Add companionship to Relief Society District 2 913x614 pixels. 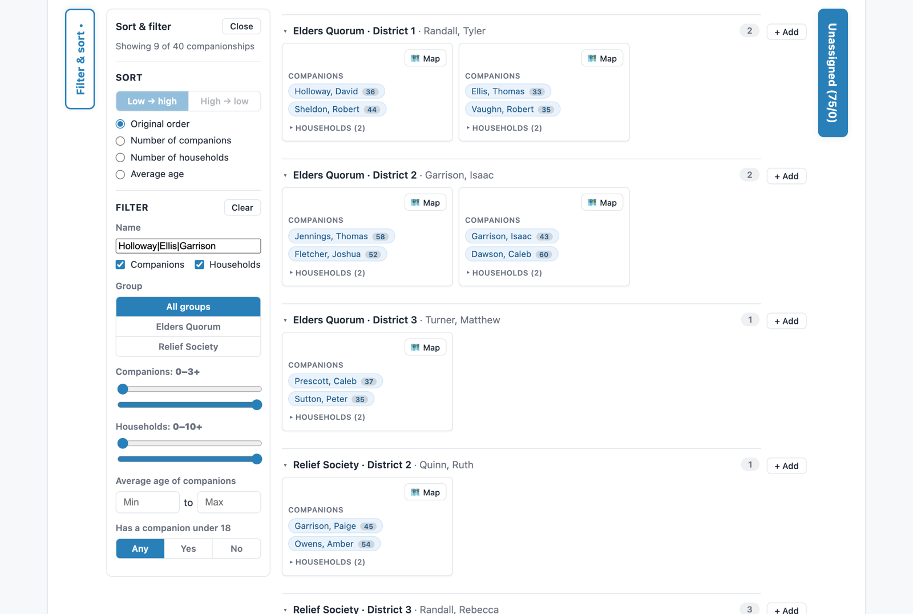tap(786, 466)
